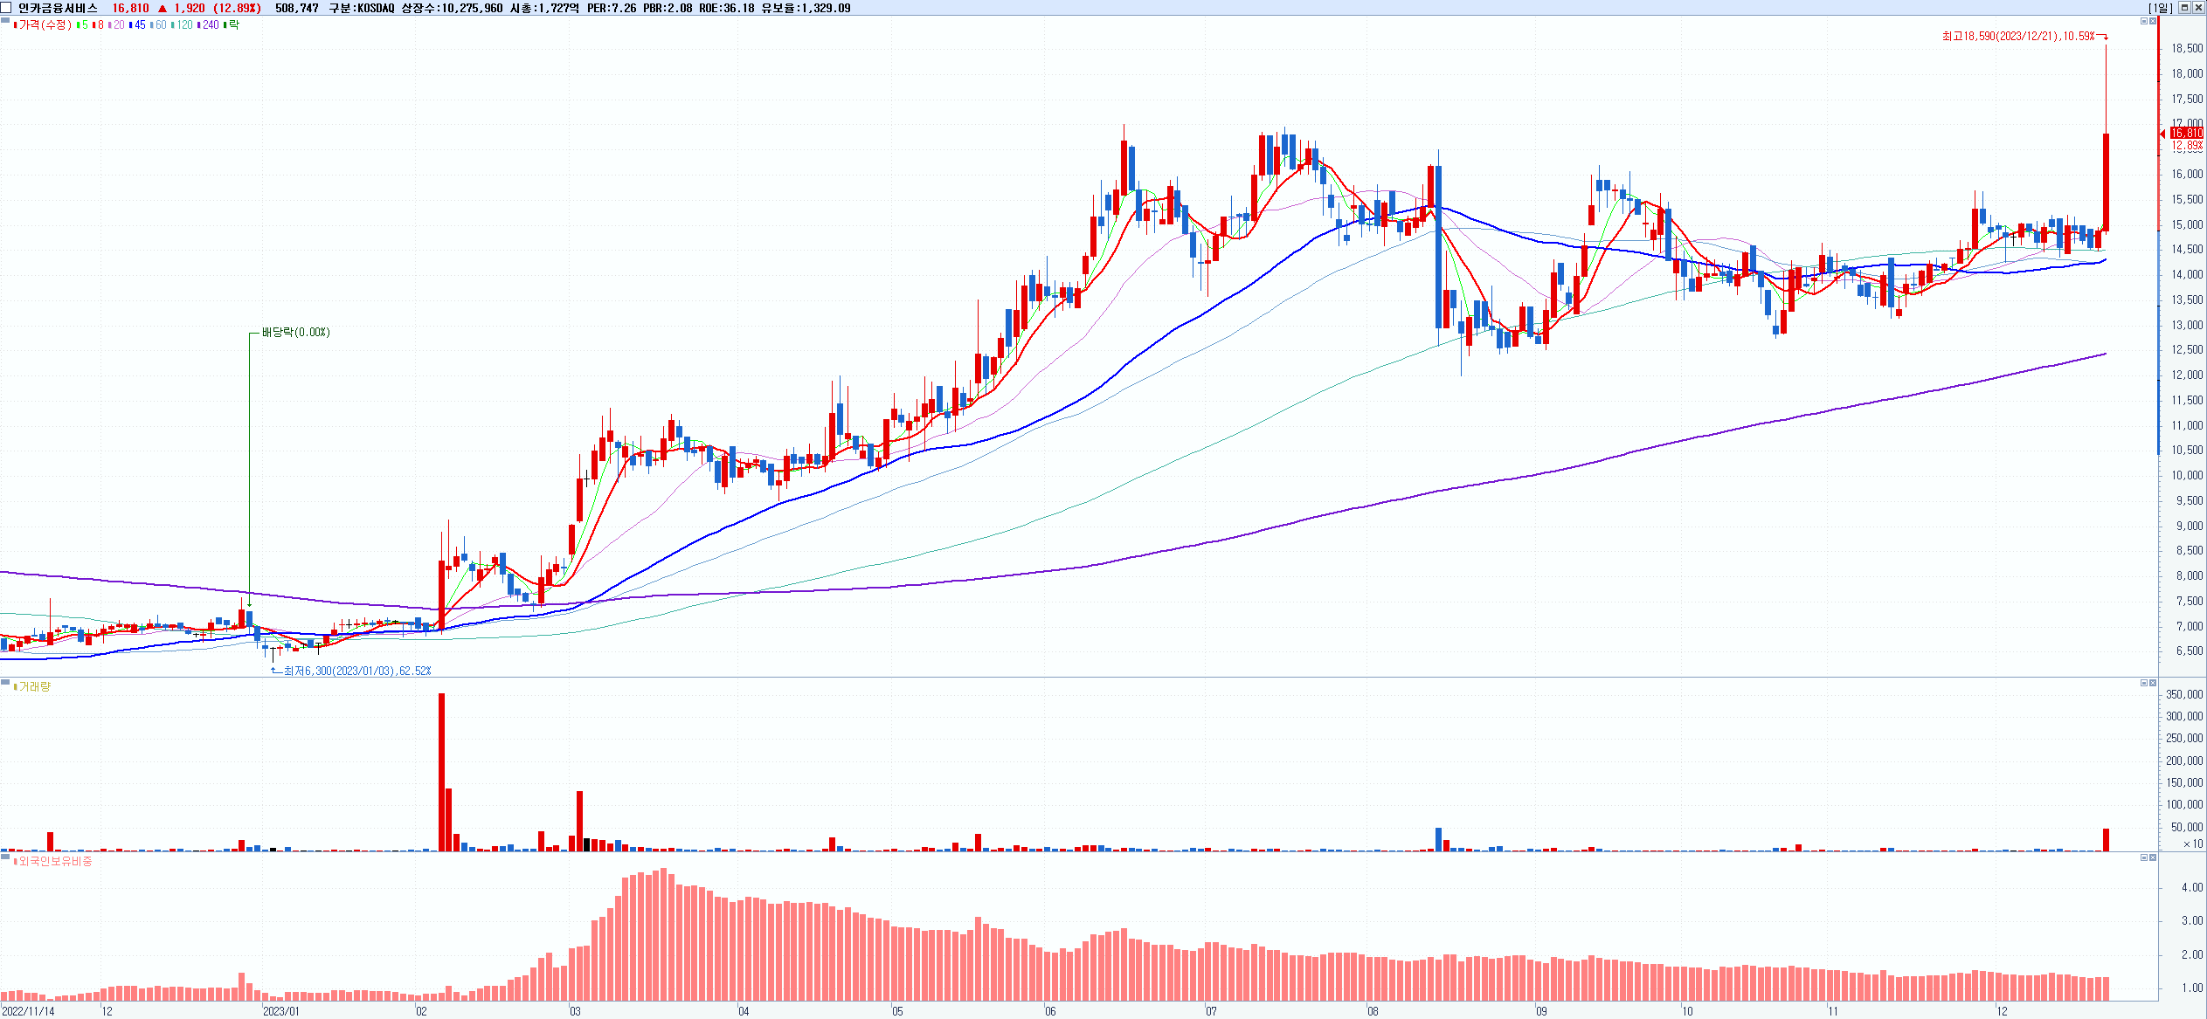Click foreign-holding pane top-left collapse handle

(5, 857)
